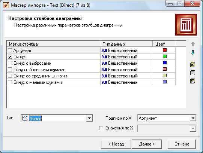Proceed with the Далее button
The width and height of the screenshot is (203, 153).
147,144
